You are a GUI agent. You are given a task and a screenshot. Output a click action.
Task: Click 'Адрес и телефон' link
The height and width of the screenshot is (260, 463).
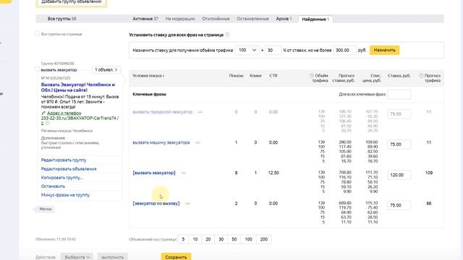[64, 113]
